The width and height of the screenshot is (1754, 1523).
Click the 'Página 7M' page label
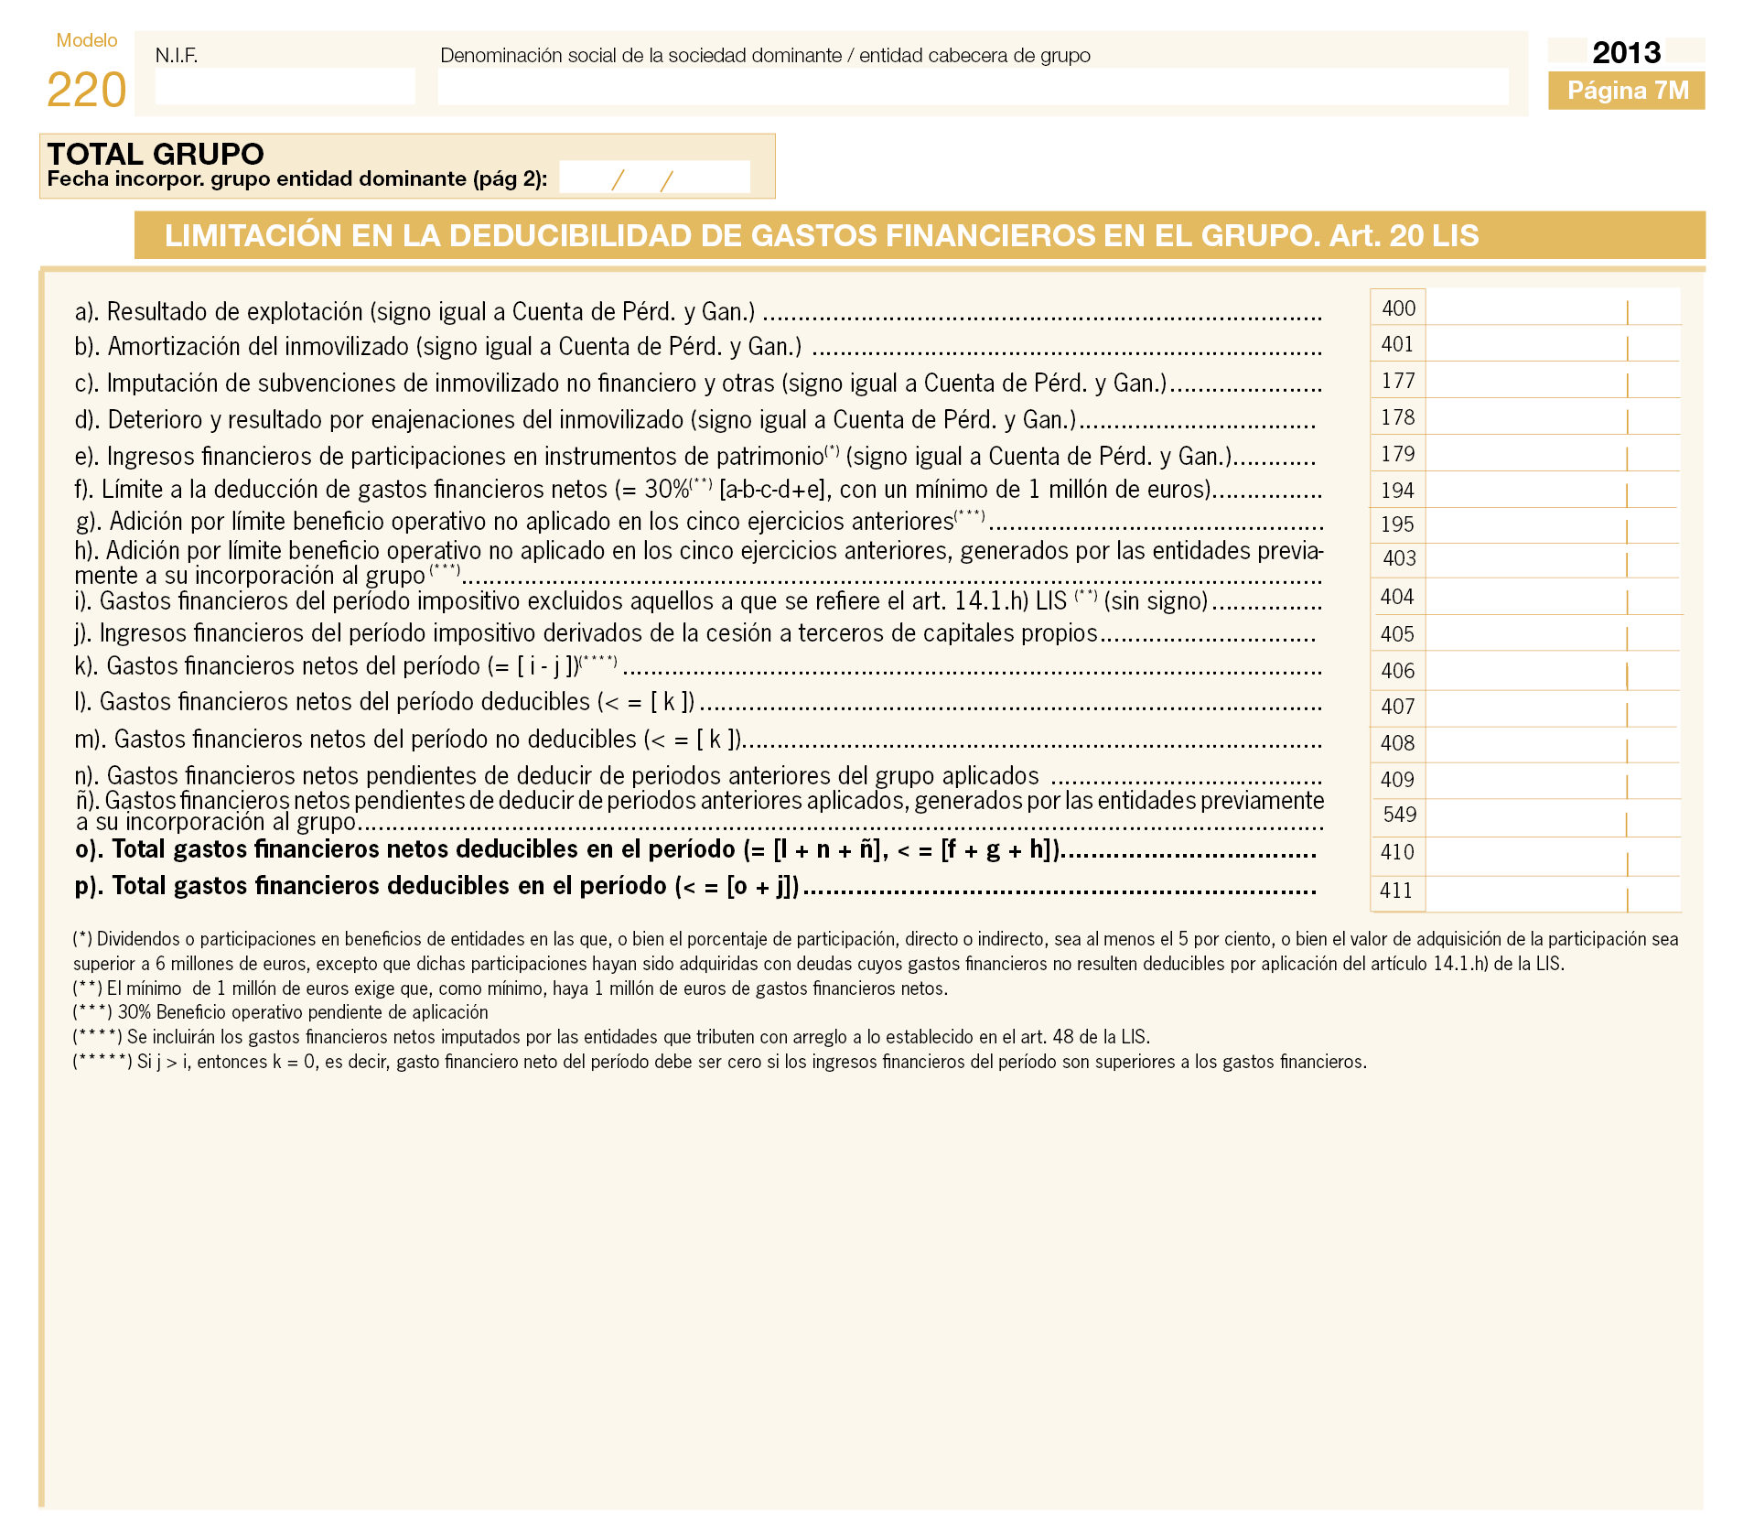1626,91
